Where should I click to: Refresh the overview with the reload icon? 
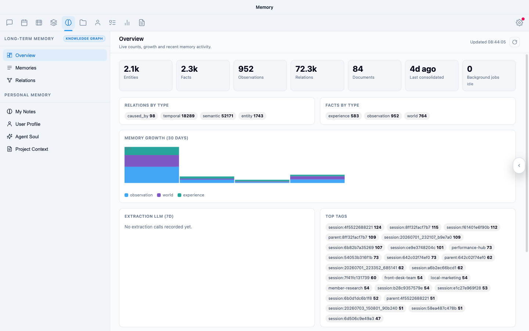pyautogui.click(x=515, y=42)
